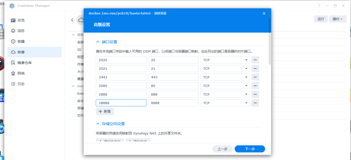Click the 高级设置 heading text

102,25
